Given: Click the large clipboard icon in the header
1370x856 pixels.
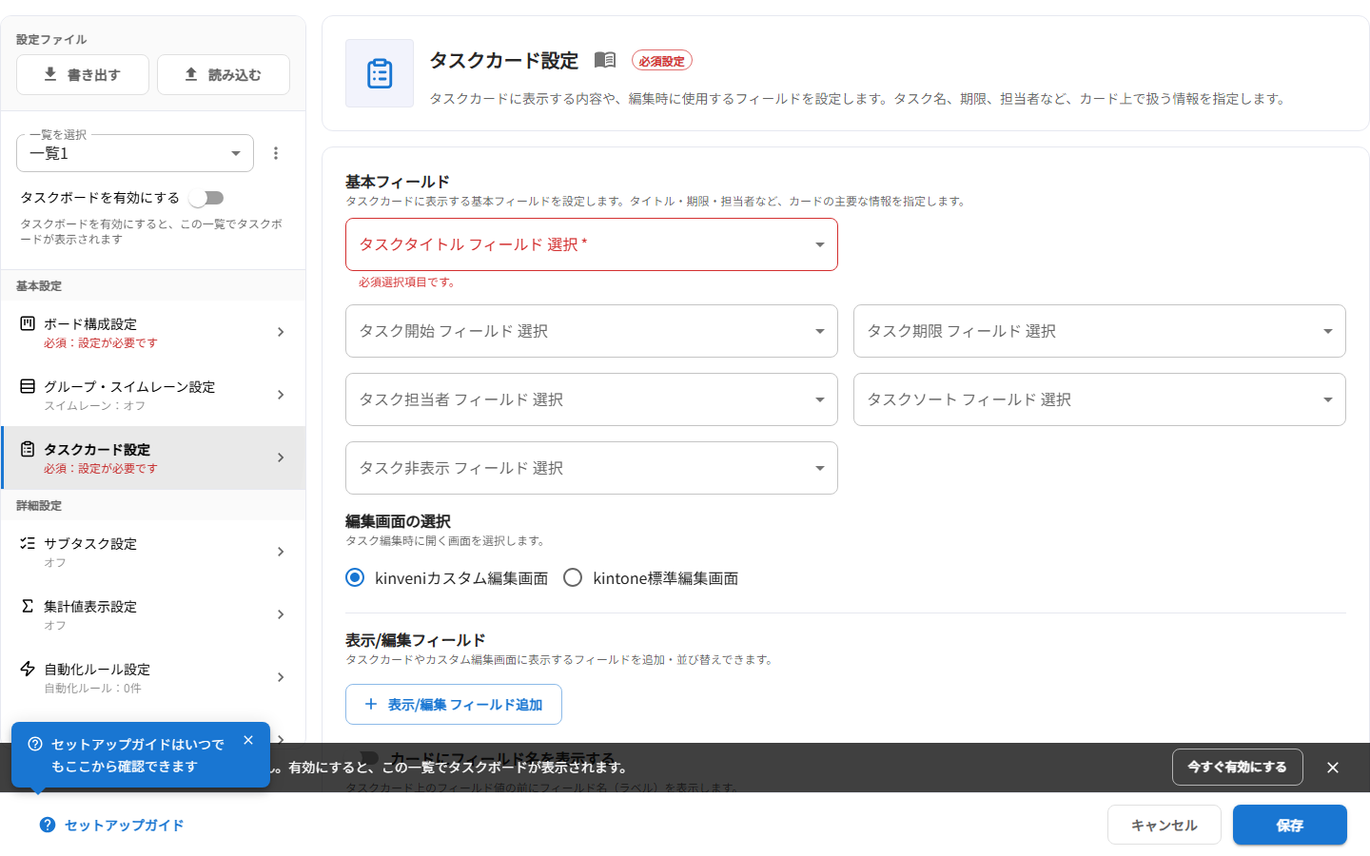Looking at the screenshot, I should [380, 73].
